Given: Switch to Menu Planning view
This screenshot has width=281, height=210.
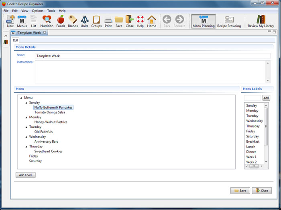Looking at the screenshot, I should [204, 21].
